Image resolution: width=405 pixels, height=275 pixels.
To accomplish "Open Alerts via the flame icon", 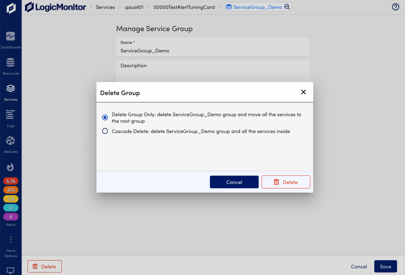I will tap(11, 167).
